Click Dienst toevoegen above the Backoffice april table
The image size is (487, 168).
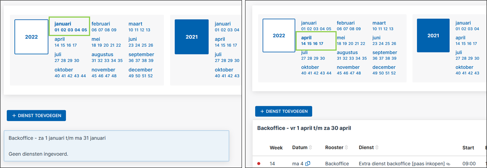[x=283, y=111]
